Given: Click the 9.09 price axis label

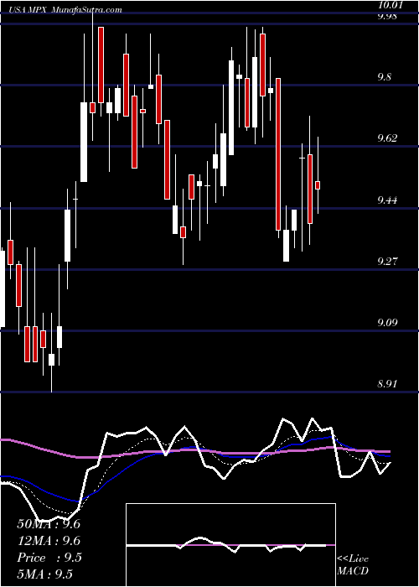Looking at the screenshot, I should (388, 322).
